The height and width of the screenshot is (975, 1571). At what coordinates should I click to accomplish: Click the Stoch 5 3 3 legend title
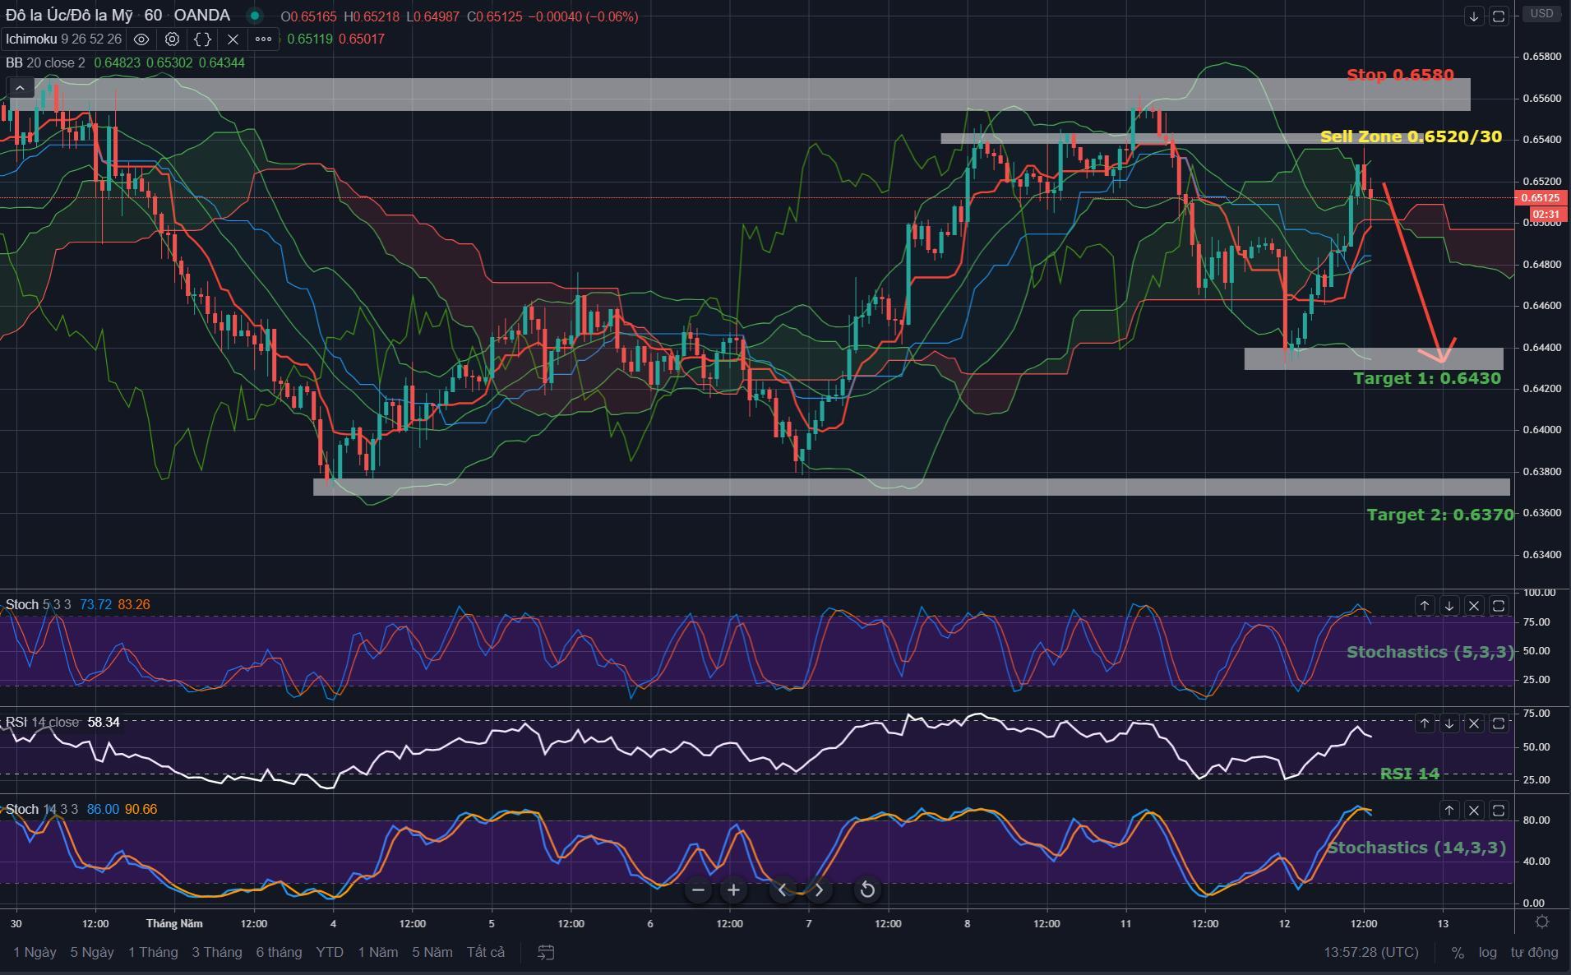pyautogui.click(x=38, y=604)
